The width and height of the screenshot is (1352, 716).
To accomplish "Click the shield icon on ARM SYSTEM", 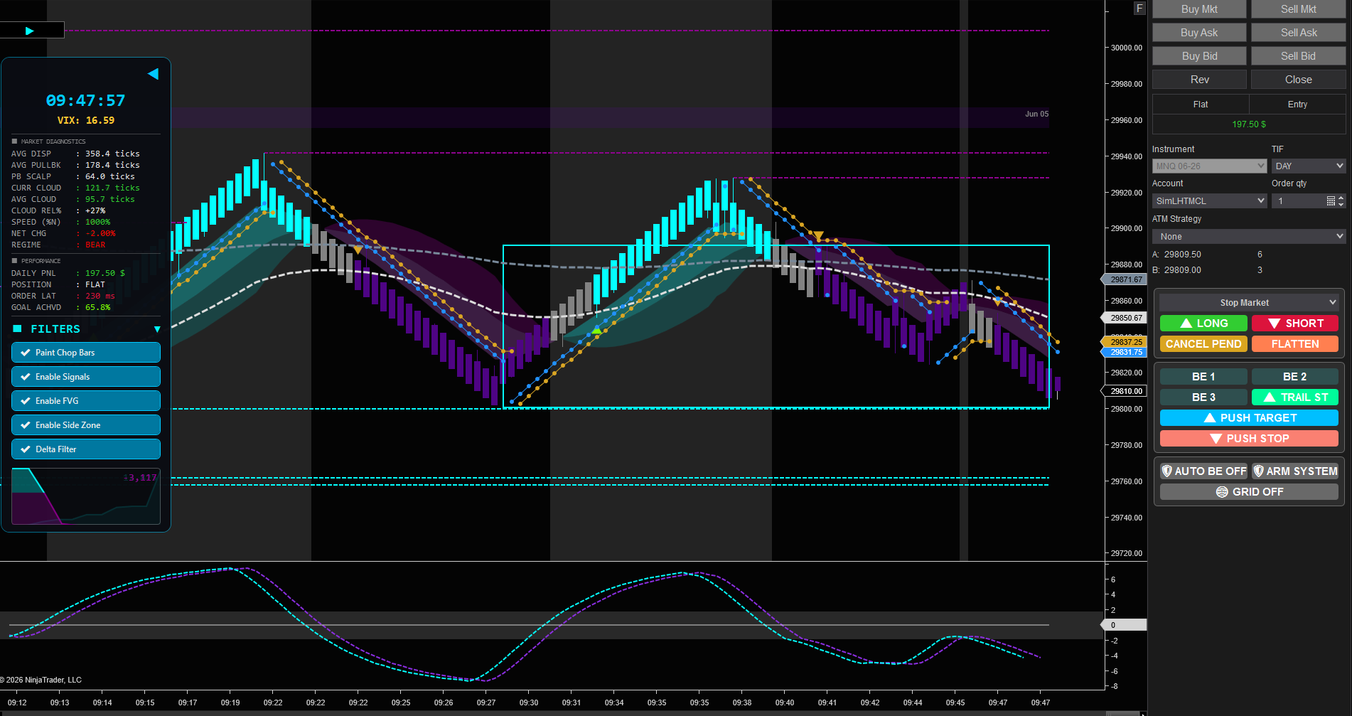I will [1258, 471].
